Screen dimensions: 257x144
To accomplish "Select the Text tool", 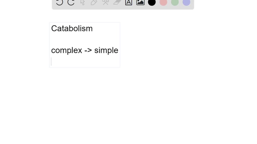I will pyautogui.click(x=128, y=2).
